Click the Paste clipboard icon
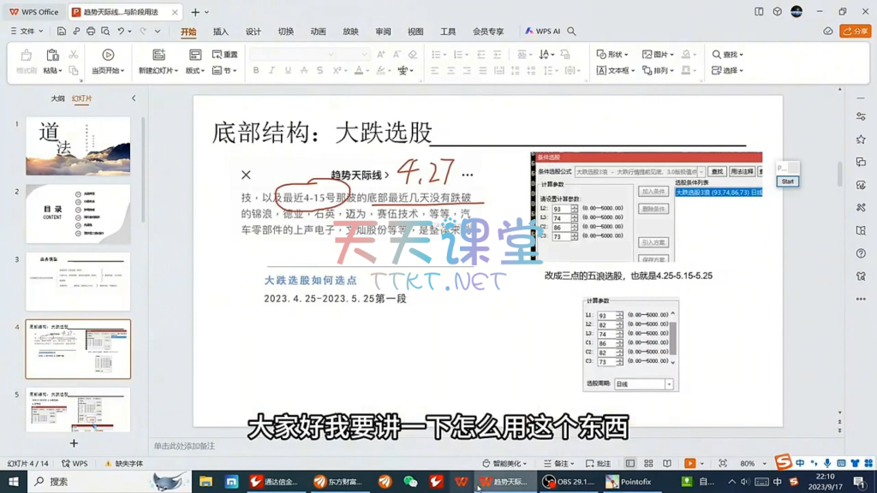The height and width of the screenshot is (493, 877). point(51,56)
